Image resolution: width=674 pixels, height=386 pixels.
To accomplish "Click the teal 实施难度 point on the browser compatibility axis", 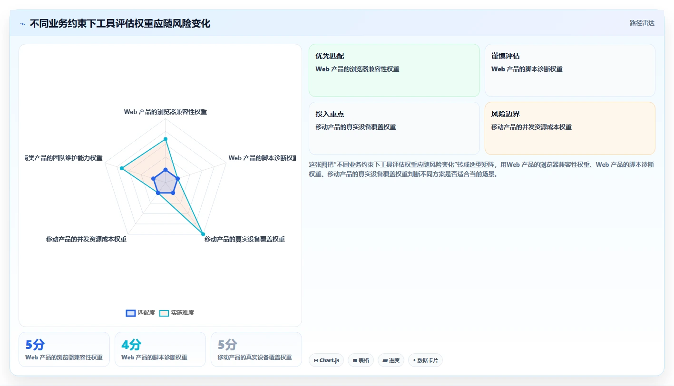I will 166,139.
